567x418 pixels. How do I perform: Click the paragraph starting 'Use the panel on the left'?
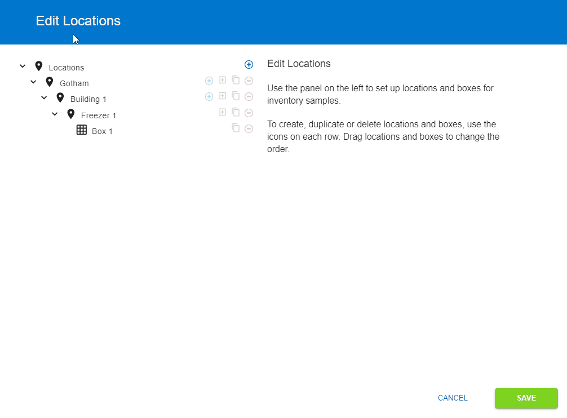(x=380, y=94)
